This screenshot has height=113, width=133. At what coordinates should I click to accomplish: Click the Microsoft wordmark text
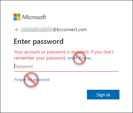[x=34, y=17]
